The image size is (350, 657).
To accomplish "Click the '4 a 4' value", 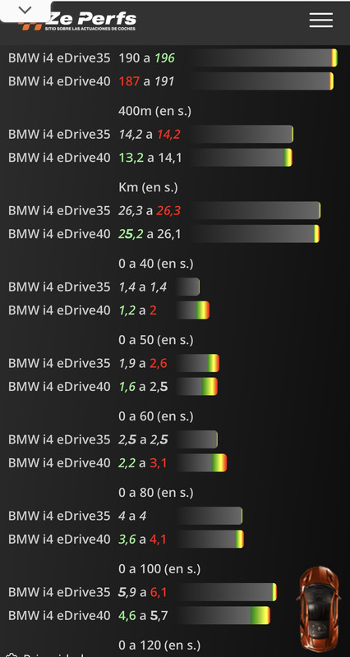I will pyautogui.click(x=132, y=516).
